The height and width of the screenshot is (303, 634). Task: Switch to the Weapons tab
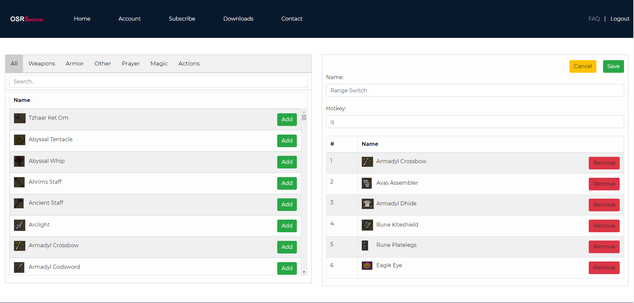click(x=42, y=63)
